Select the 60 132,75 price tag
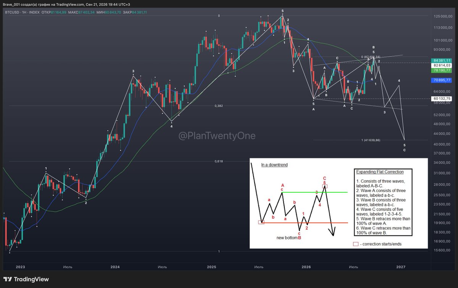 click(442, 98)
